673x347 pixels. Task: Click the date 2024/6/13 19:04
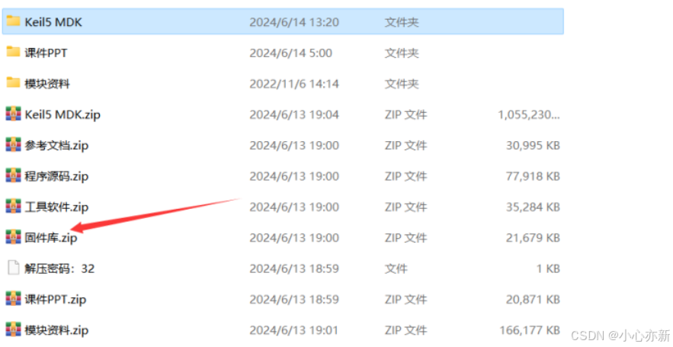(294, 114)
